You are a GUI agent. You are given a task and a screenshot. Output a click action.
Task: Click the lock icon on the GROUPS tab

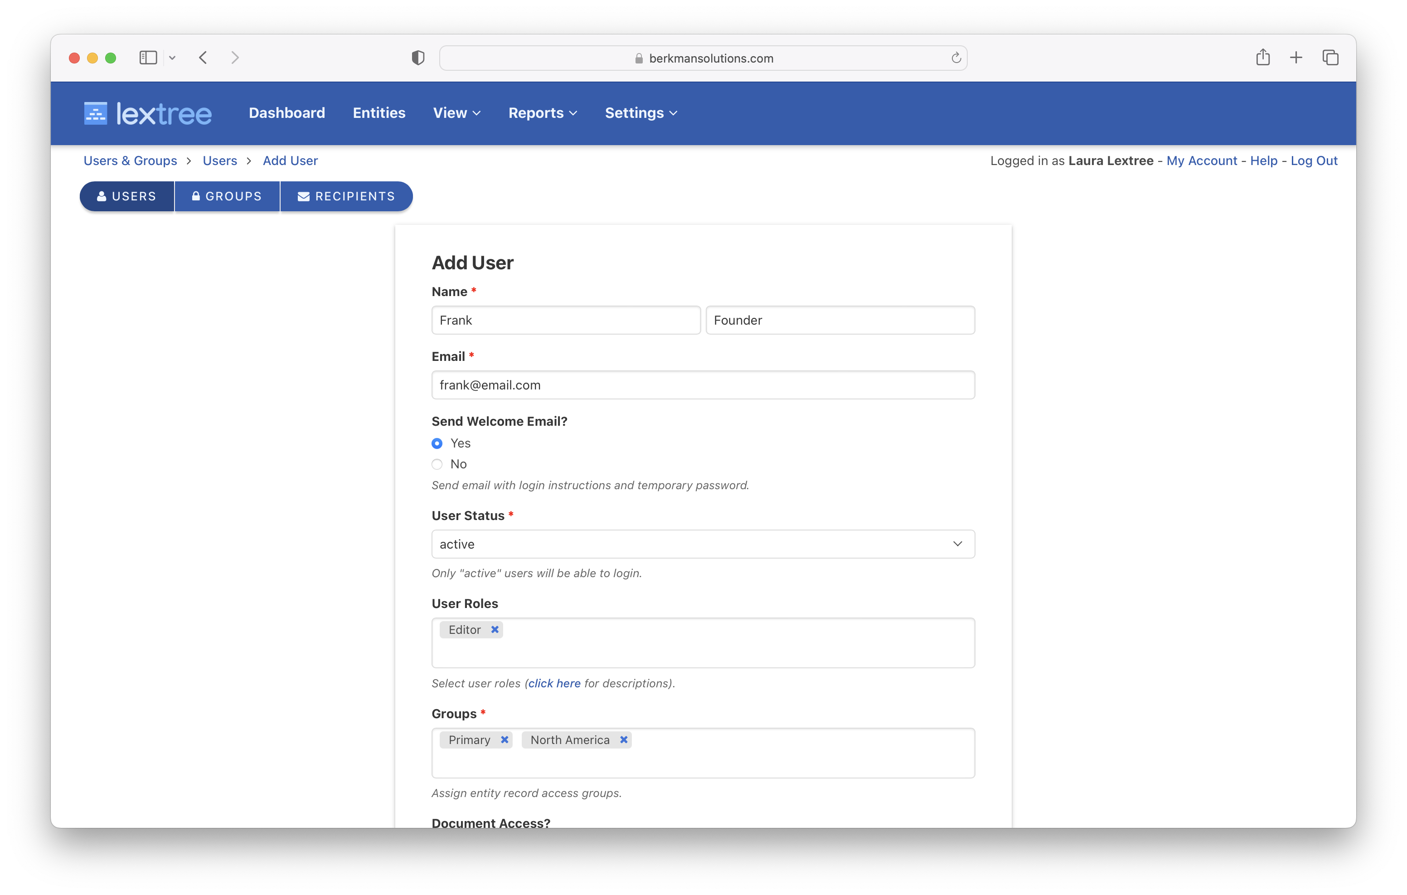(x=196, y=196)
